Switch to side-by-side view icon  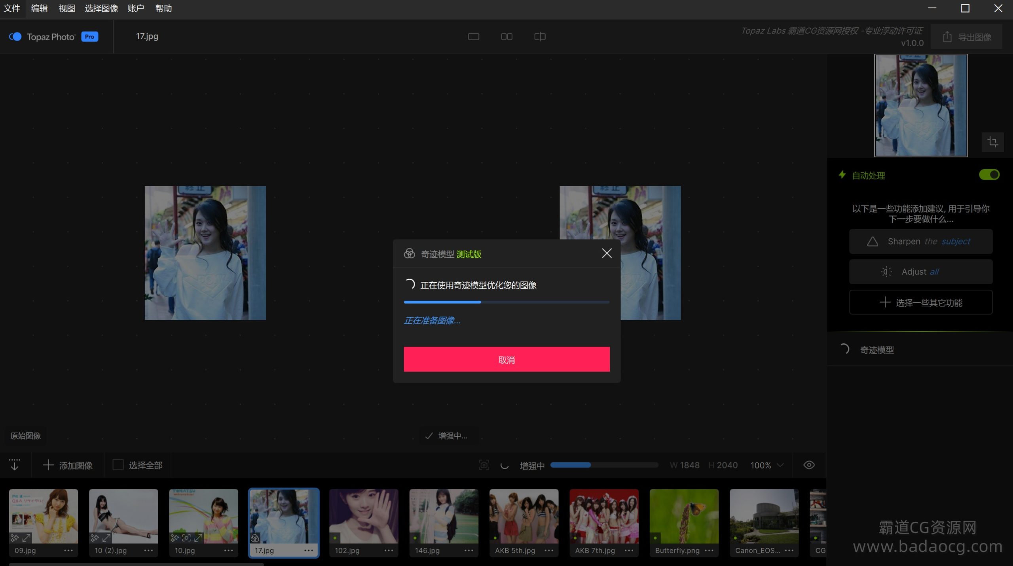click(x=506, y=37)
